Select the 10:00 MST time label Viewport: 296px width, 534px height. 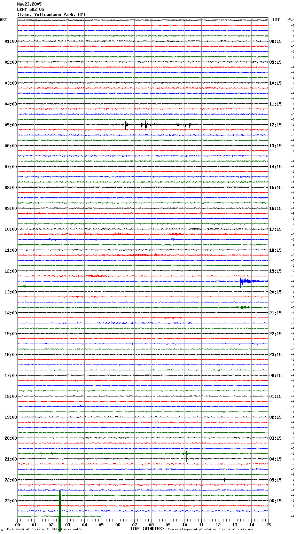click(10, 229)
